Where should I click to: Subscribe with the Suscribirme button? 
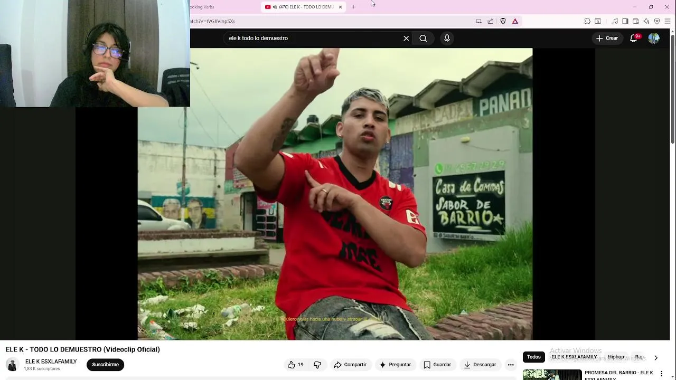[105, 365]
